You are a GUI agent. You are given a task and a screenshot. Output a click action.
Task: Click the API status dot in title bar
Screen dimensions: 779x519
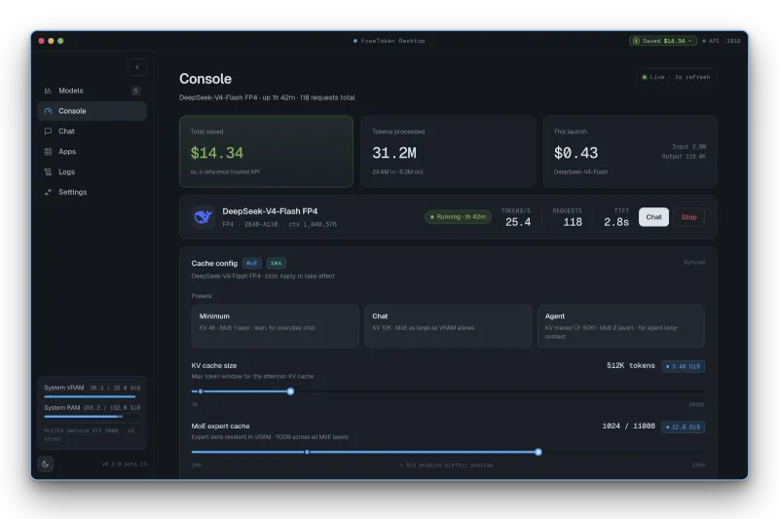point(703,41)
